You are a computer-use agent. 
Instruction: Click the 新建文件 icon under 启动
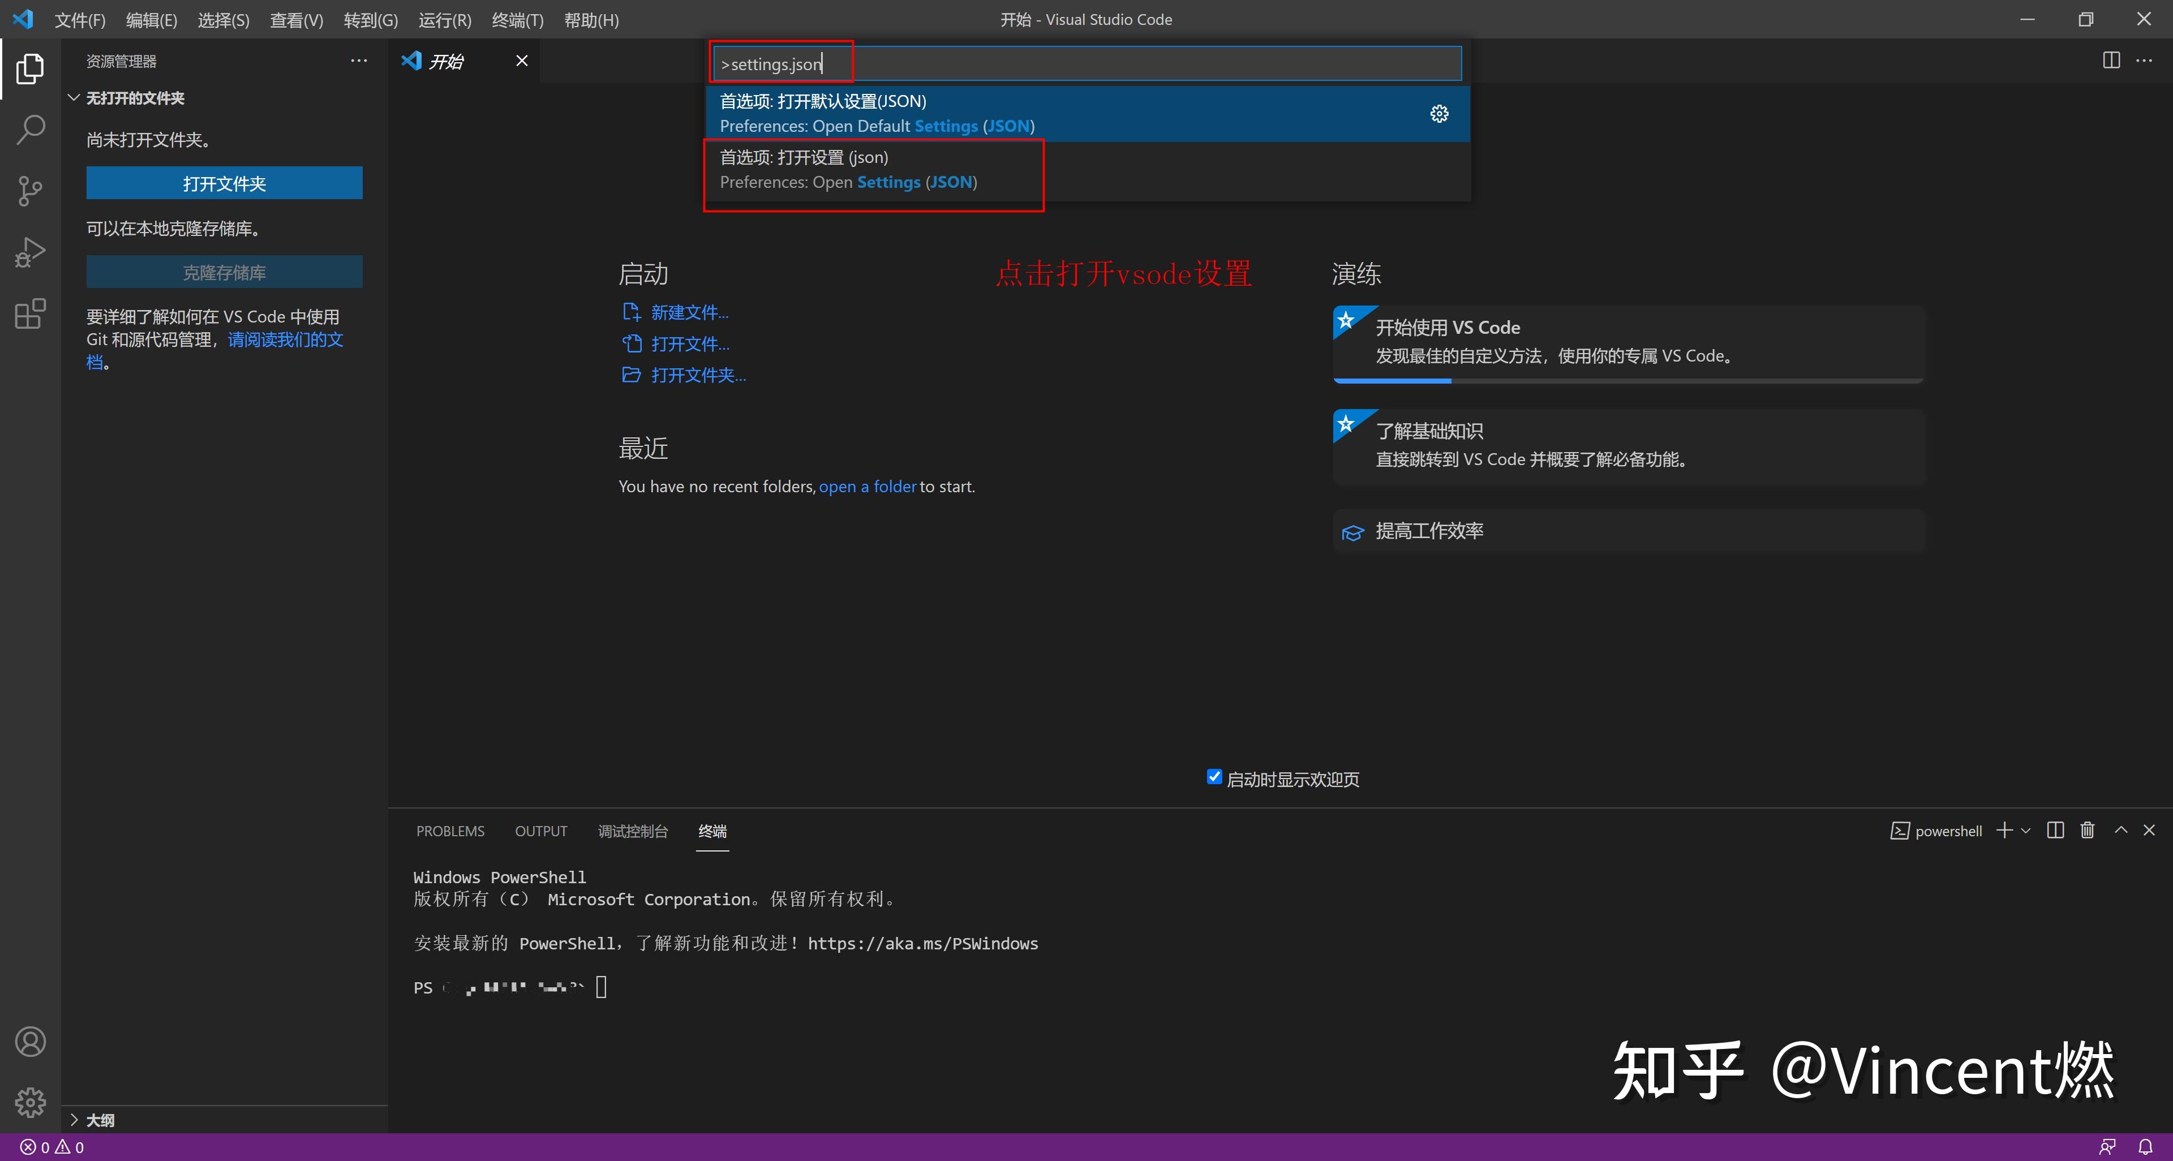(631, 312)
